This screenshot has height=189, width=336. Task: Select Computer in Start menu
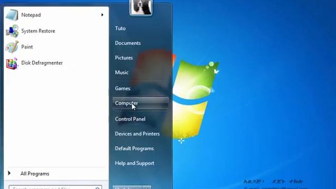(141, 103)
